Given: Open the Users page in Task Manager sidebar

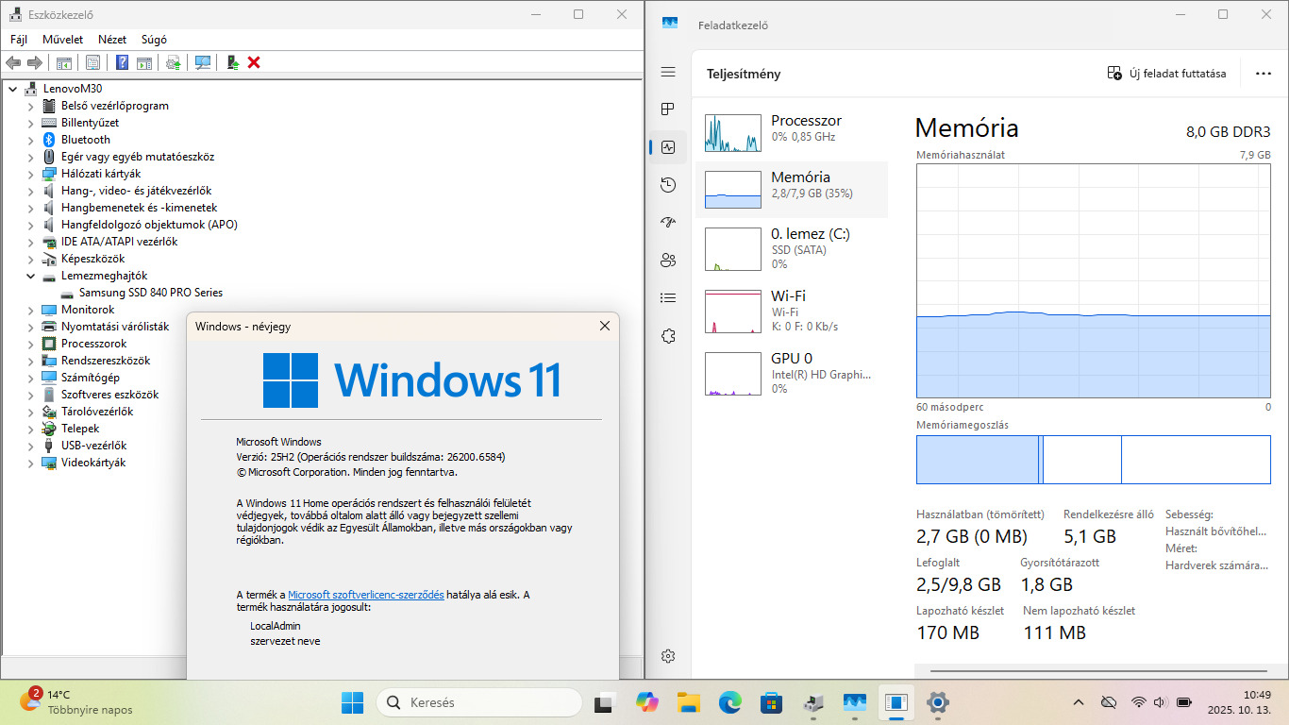Looking at the screenshot, I should [x=668, y=261].
